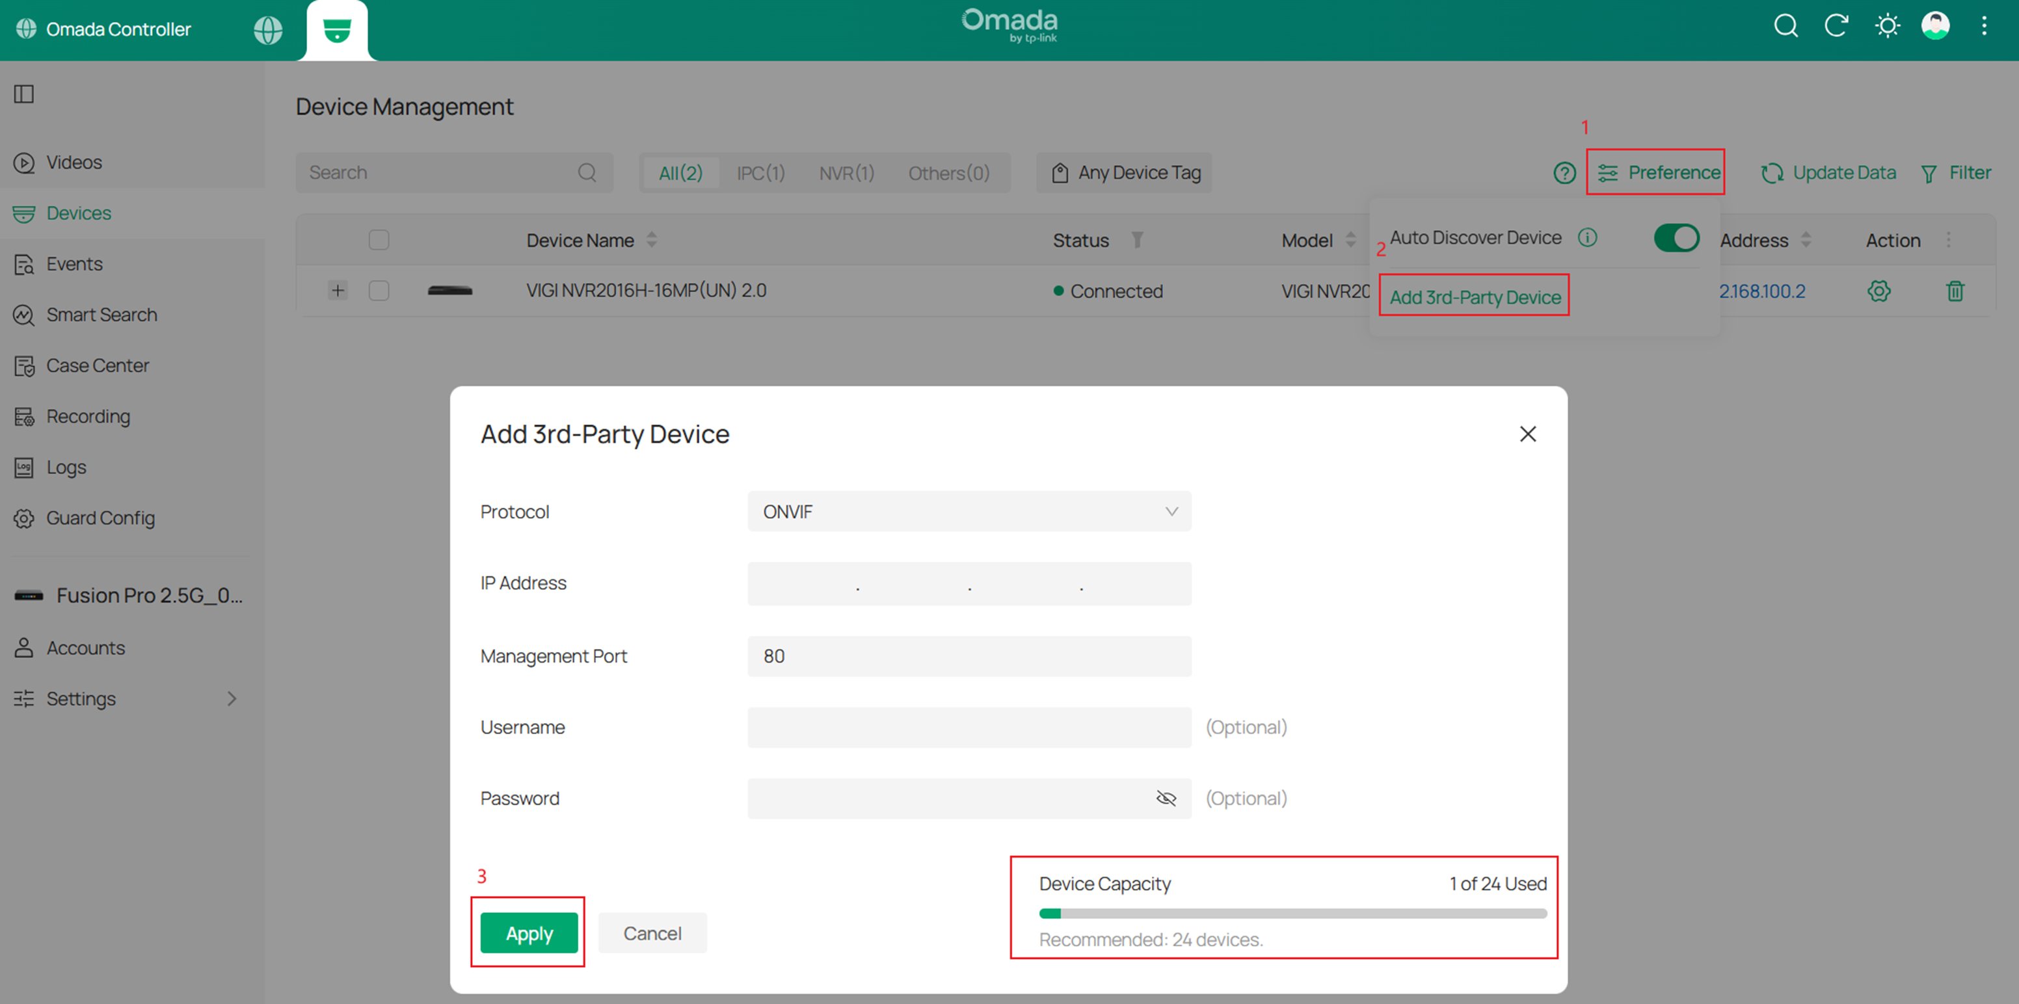
Task: Toggle Auto Discover Device switch
Action: tap(1676, 237)
